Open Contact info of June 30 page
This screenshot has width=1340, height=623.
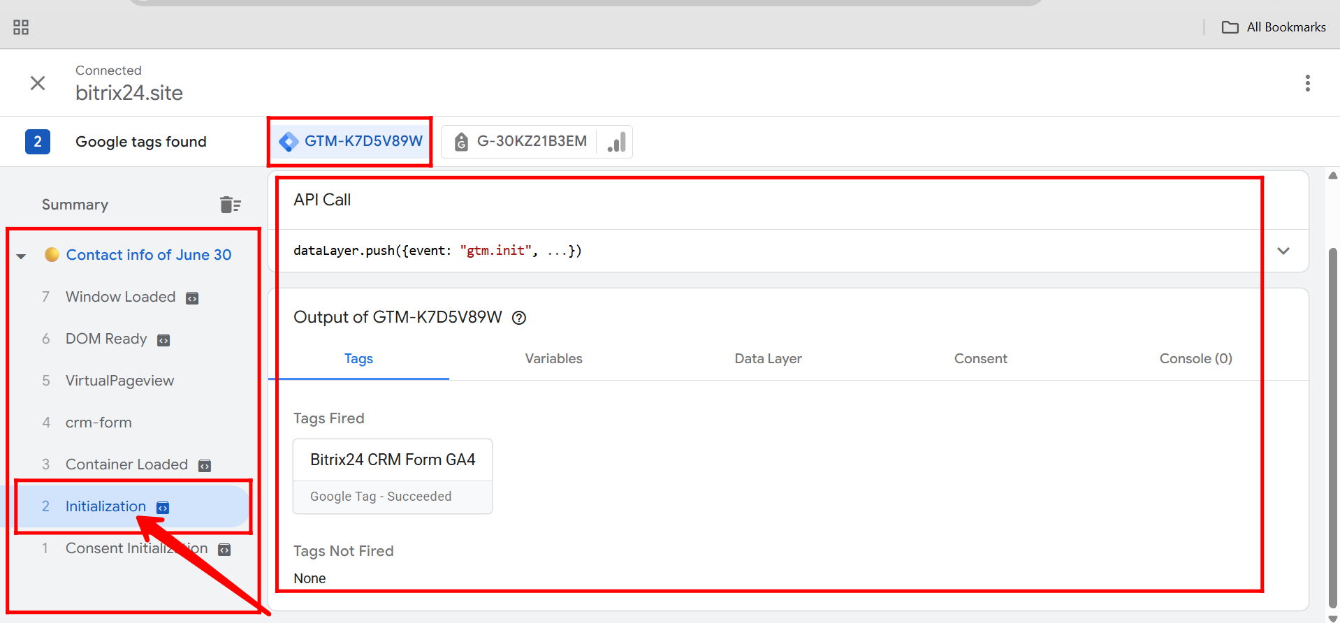tap(149, 255)
